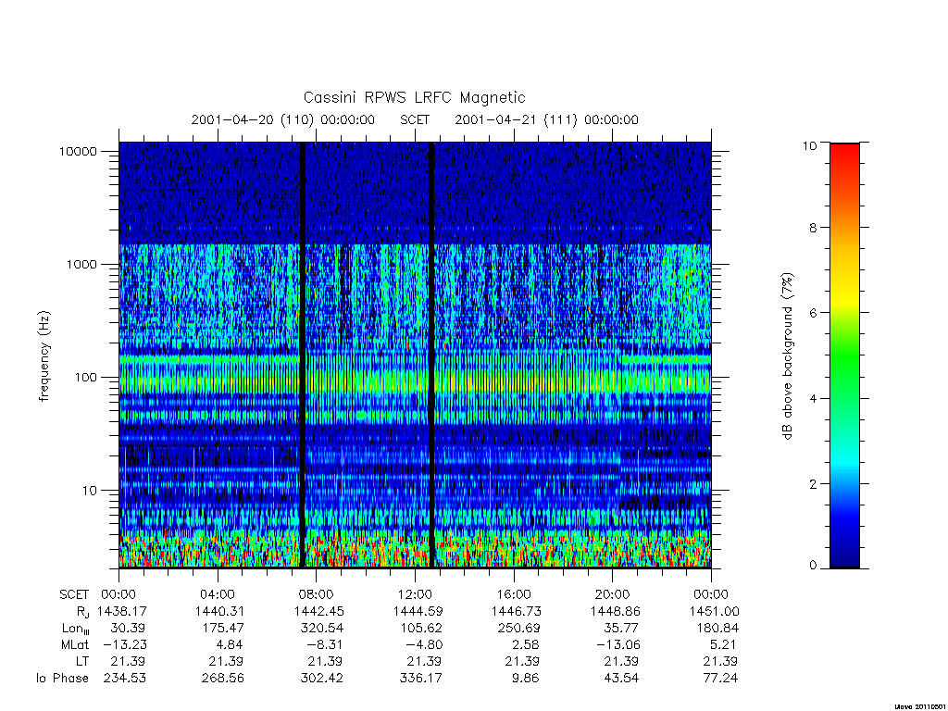Click the '100' frequency axis label
The width and height of the screenshot is (948, 711).
85,378
